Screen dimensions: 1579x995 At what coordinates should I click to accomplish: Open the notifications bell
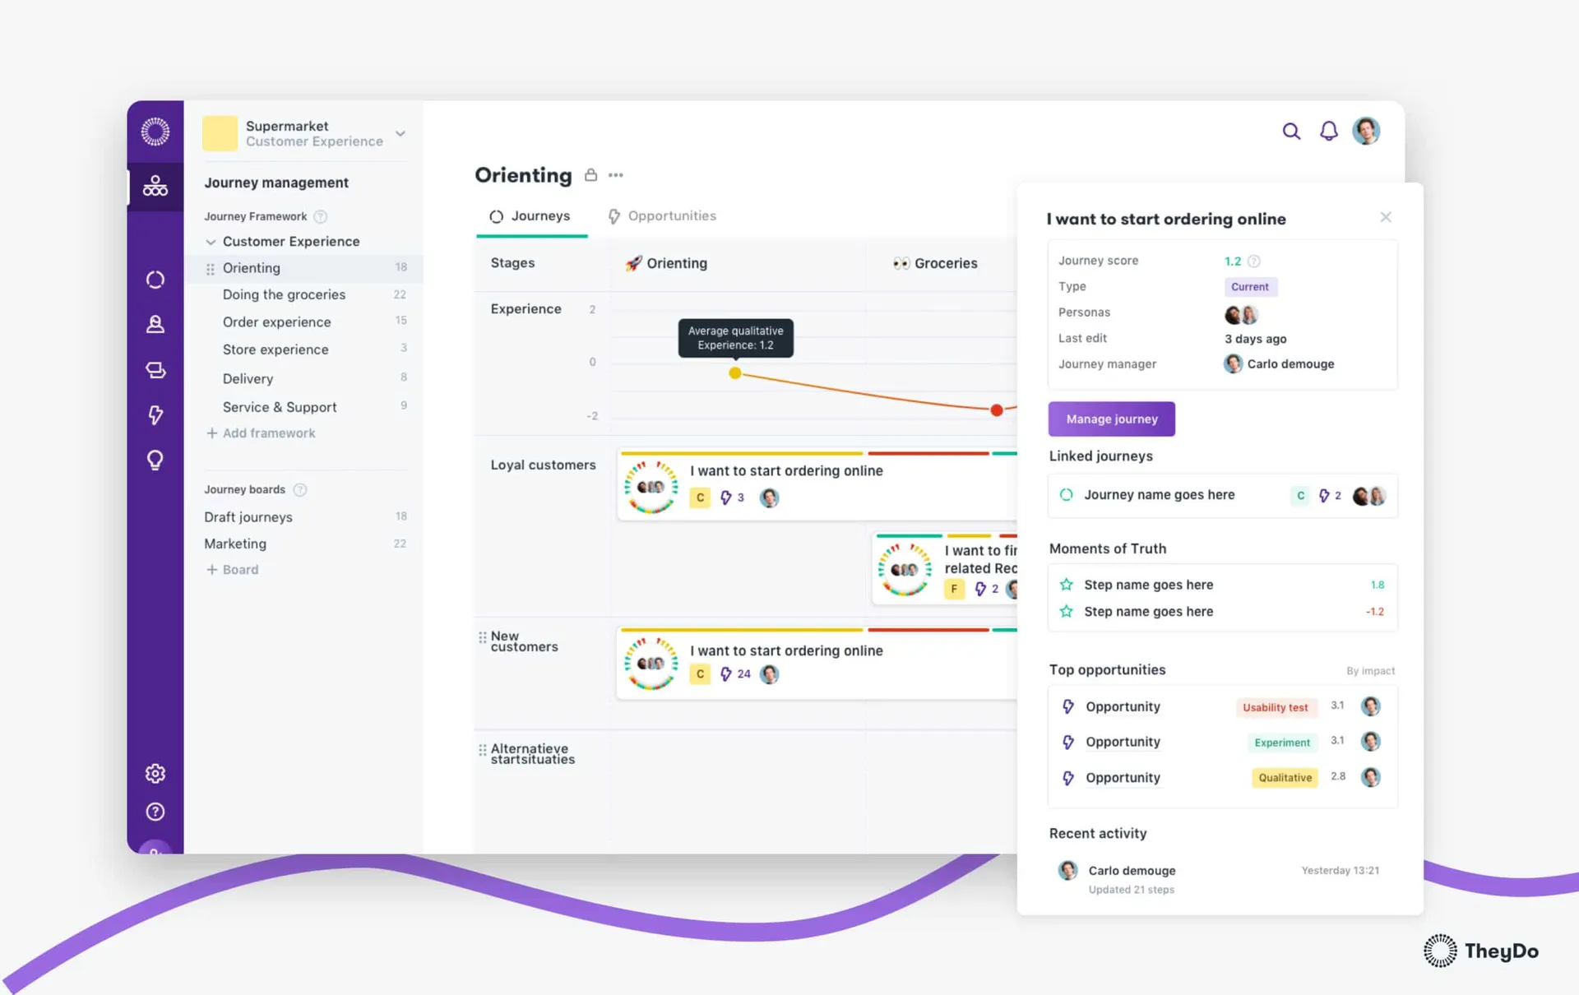[1328, 131]
